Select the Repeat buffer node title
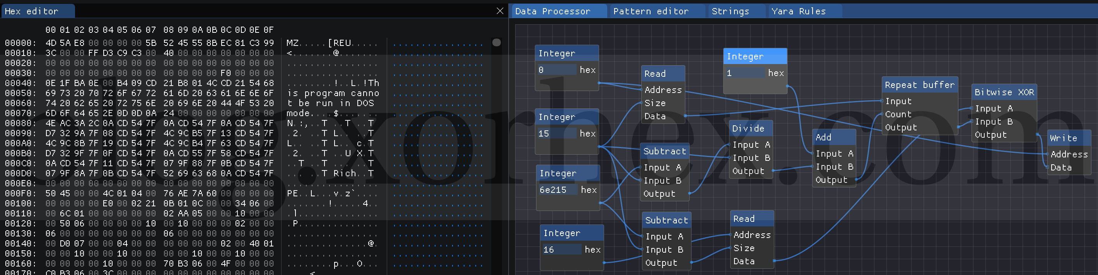 919,85
